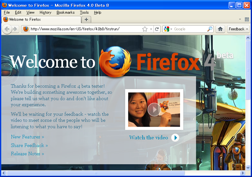Click the vertical scrollbar down arrow

pyautogui.click(x=248, y=168)
